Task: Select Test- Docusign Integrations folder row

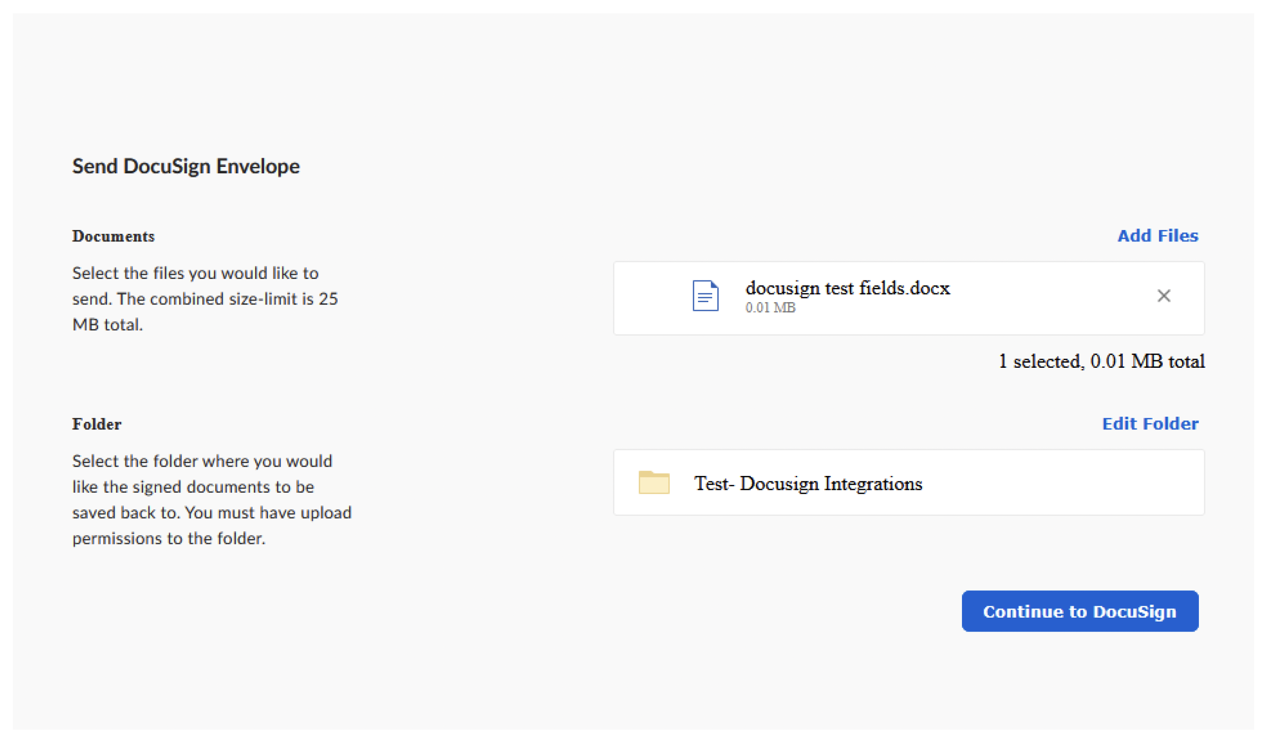Action: [909, 482]
